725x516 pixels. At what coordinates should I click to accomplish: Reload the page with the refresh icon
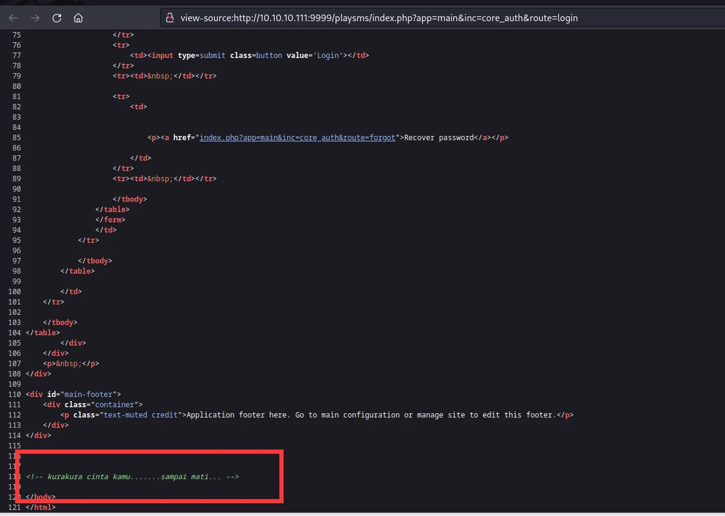pyautogui.click(x=57, y=18)
